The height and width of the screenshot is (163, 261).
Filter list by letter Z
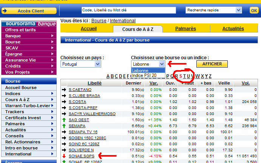[210, 76]
